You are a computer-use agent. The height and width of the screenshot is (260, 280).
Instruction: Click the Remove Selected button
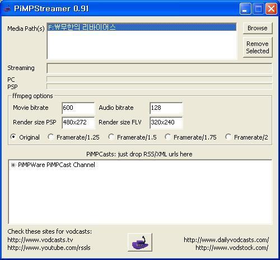(258, 47)
